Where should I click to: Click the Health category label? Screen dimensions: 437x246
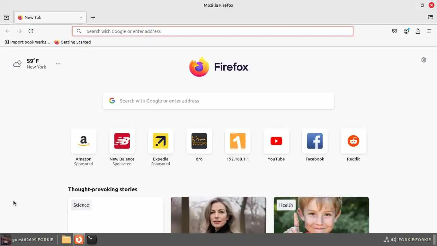tap(286, 205)
